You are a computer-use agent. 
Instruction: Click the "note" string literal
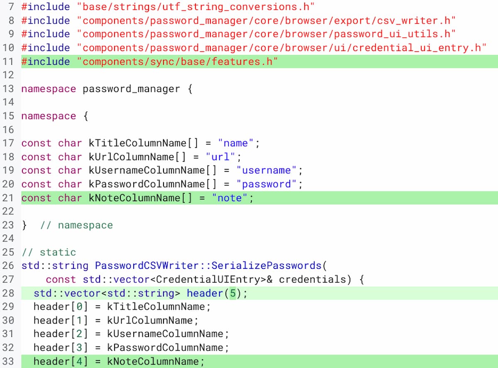click(230, 198)
